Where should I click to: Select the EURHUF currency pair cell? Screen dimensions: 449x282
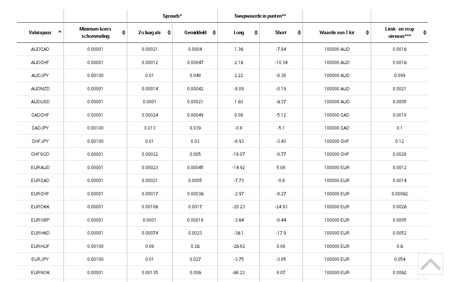pyautogui.click(x=40, y=246)
